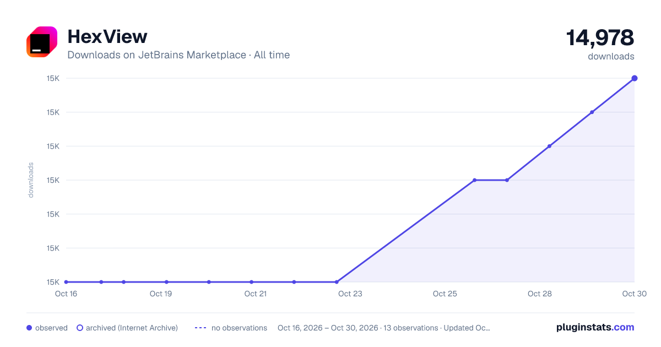
Task: Click the "downloads" label under 14,978
Action: pos(611,56)
